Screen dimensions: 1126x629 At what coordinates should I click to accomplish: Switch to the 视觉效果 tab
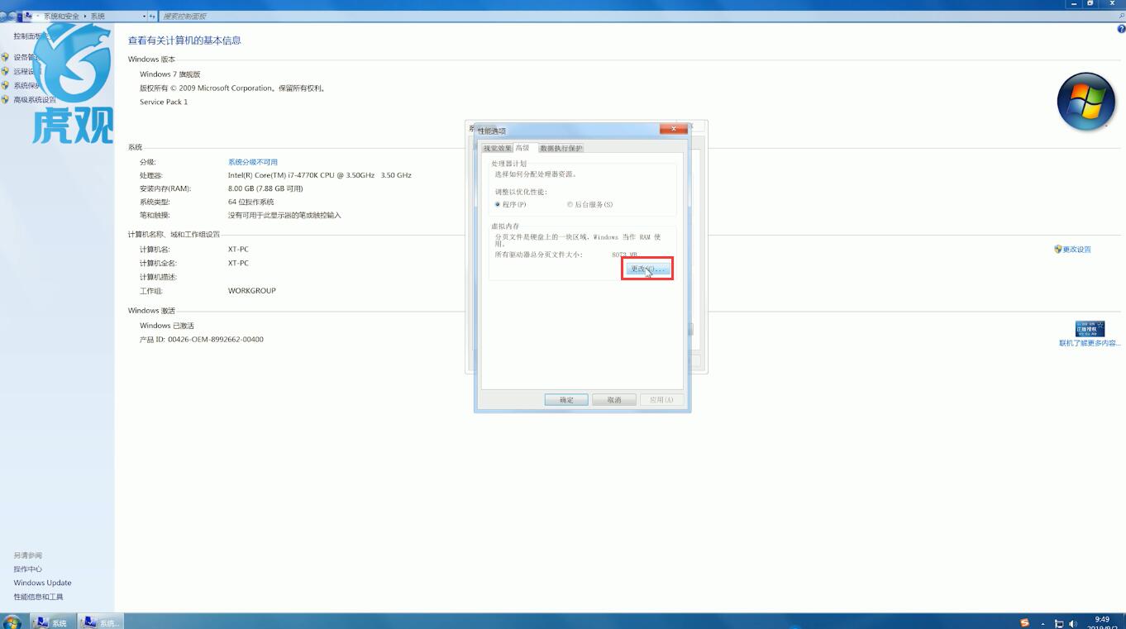coord(497,149)
